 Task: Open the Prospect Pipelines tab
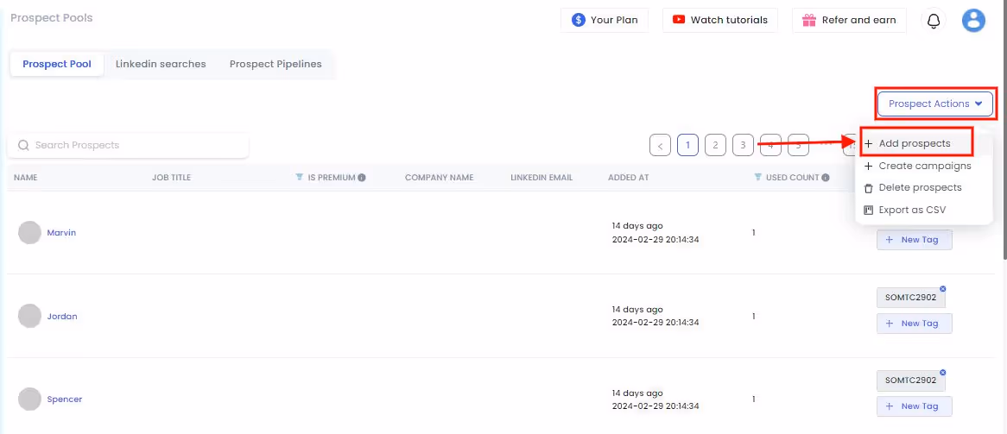pos(275,64)
